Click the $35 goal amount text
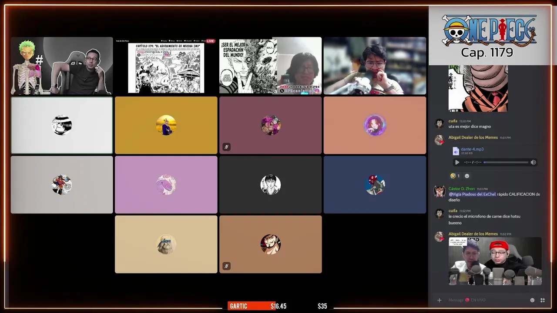The image size is (557, 313). (x=322, y=306)
